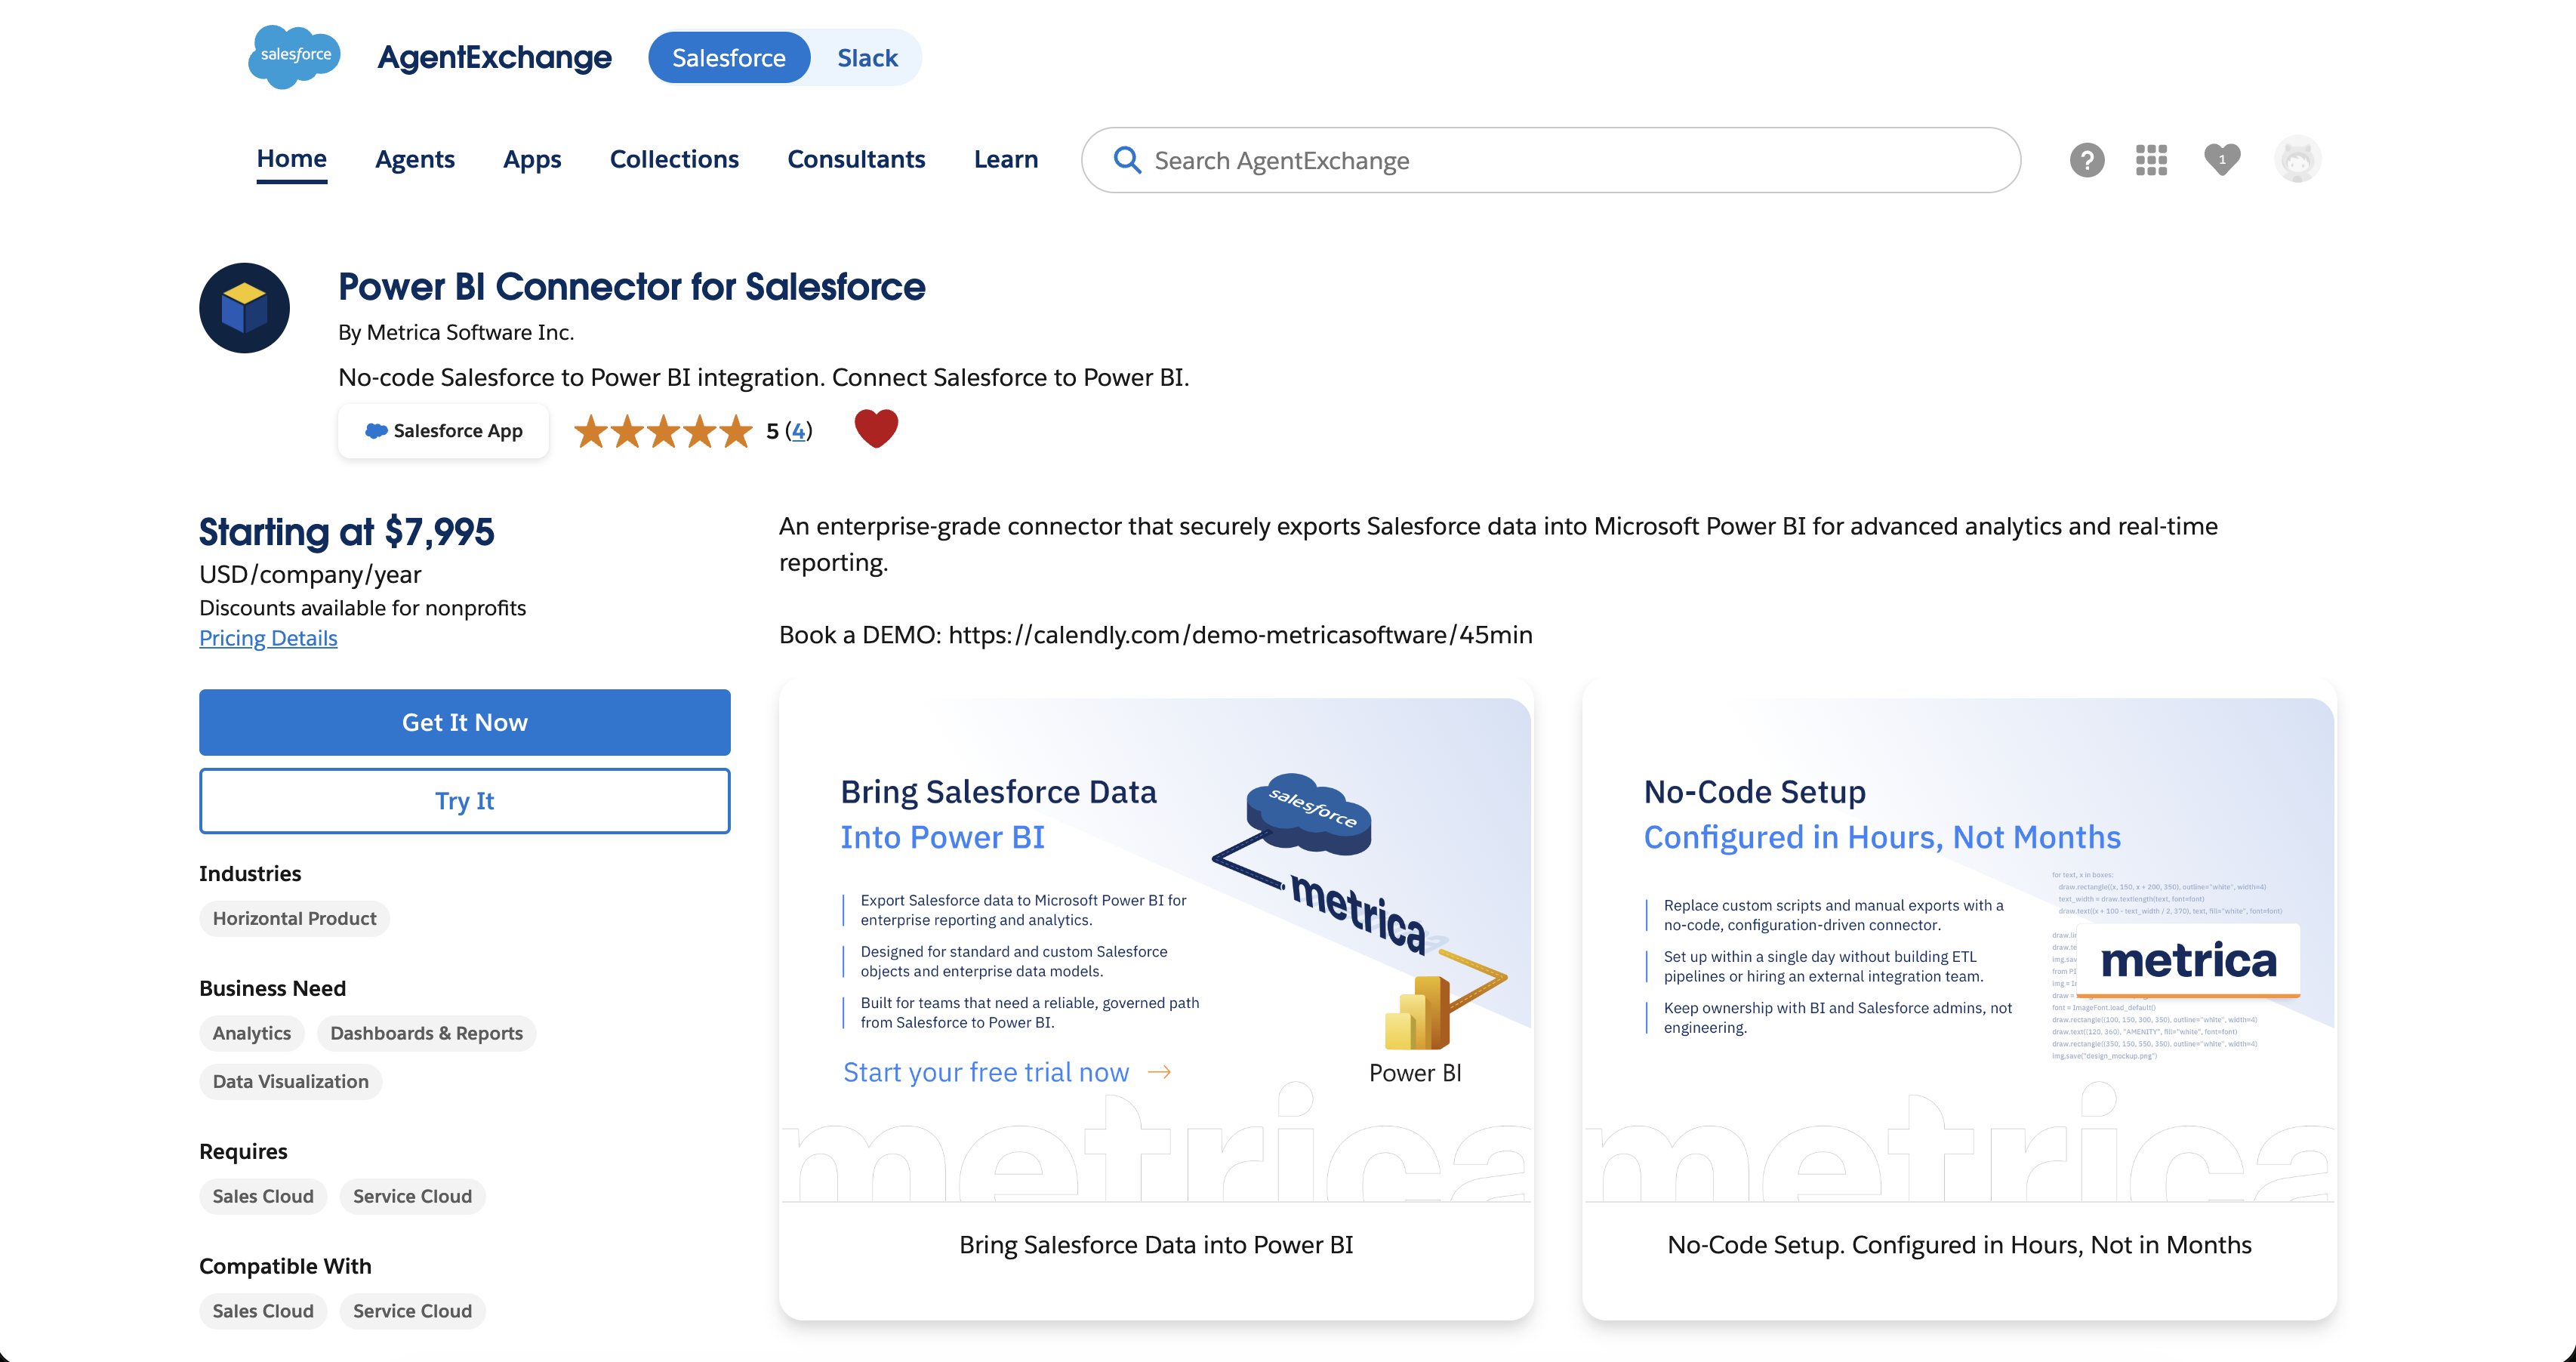Open the No-Code Setup slide image
The width and height of the screenshot is (2576, 1362).
(1959, 950)
